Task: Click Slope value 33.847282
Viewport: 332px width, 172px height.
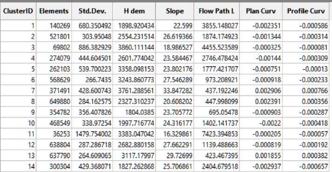Action: pos(175,91)
